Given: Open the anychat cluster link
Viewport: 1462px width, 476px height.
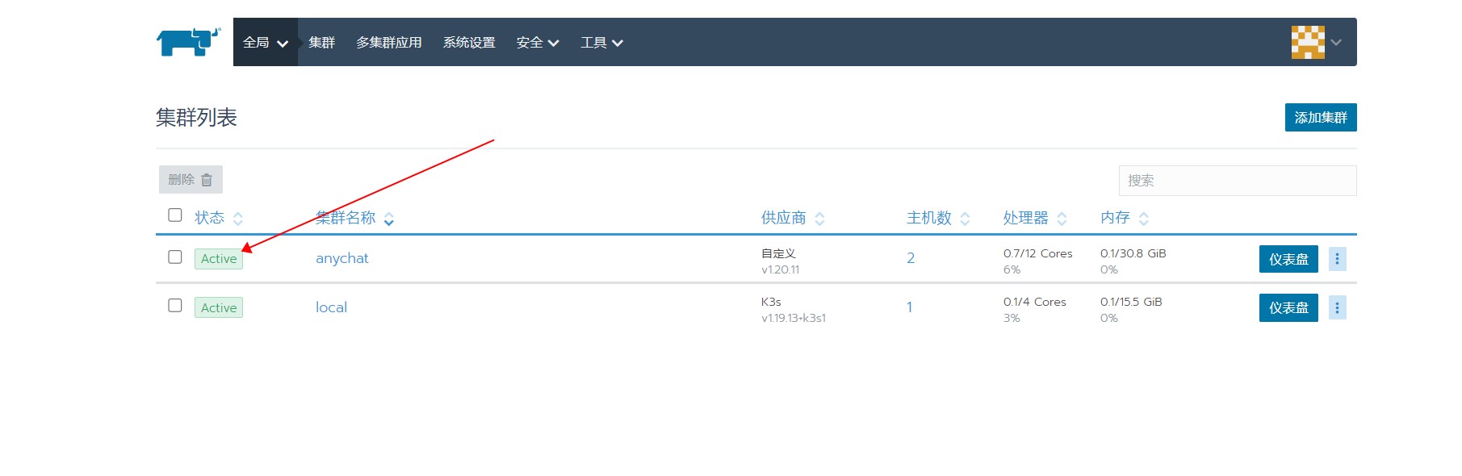Looking at the screenshot, I should click(x=341, y=258).
